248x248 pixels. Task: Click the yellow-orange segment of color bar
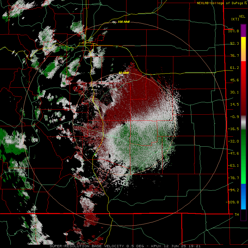[243, 49]
